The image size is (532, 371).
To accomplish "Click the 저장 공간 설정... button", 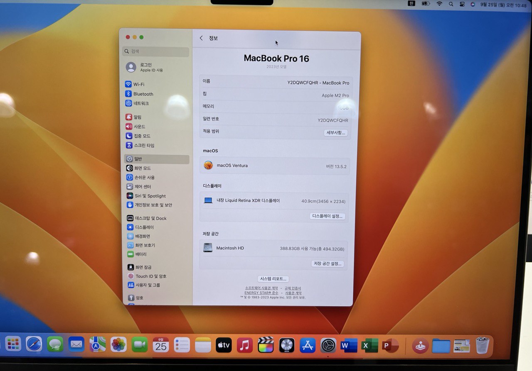I will tap(328, 264).
